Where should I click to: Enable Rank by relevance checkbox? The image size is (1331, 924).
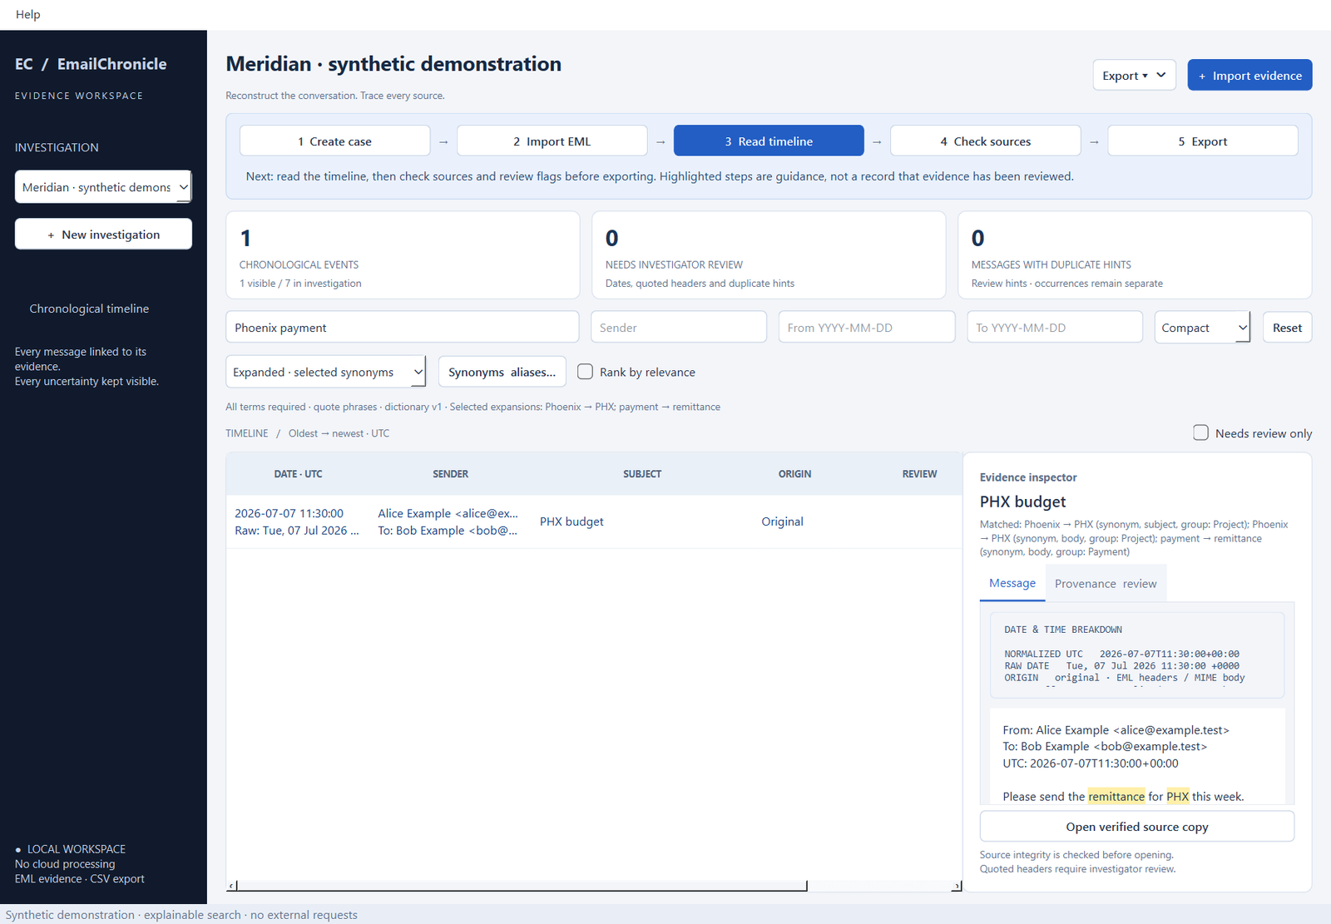point(586,372)
